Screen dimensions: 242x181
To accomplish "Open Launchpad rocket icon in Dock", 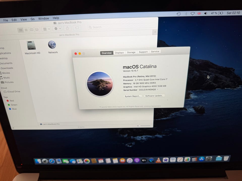I will coord(45,161).
